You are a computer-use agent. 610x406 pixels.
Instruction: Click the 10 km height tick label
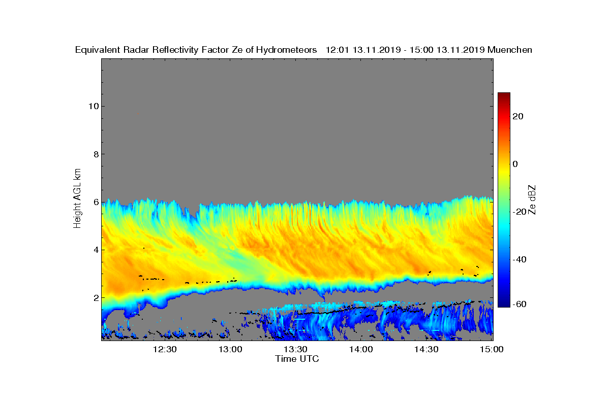[94, 106]
